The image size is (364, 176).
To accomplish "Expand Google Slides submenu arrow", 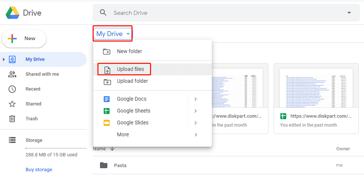I will 196,123.
